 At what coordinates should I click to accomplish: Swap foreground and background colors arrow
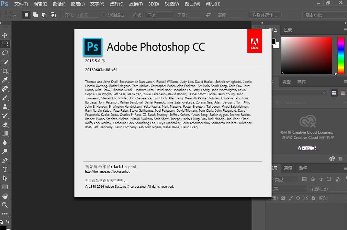(8, 222)
